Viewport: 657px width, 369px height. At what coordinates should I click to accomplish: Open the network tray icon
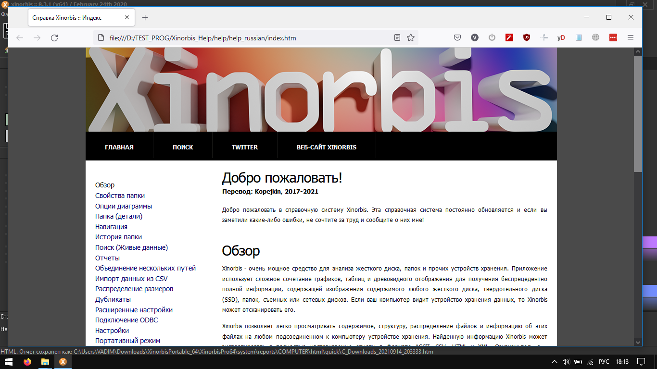coord(590,362)
